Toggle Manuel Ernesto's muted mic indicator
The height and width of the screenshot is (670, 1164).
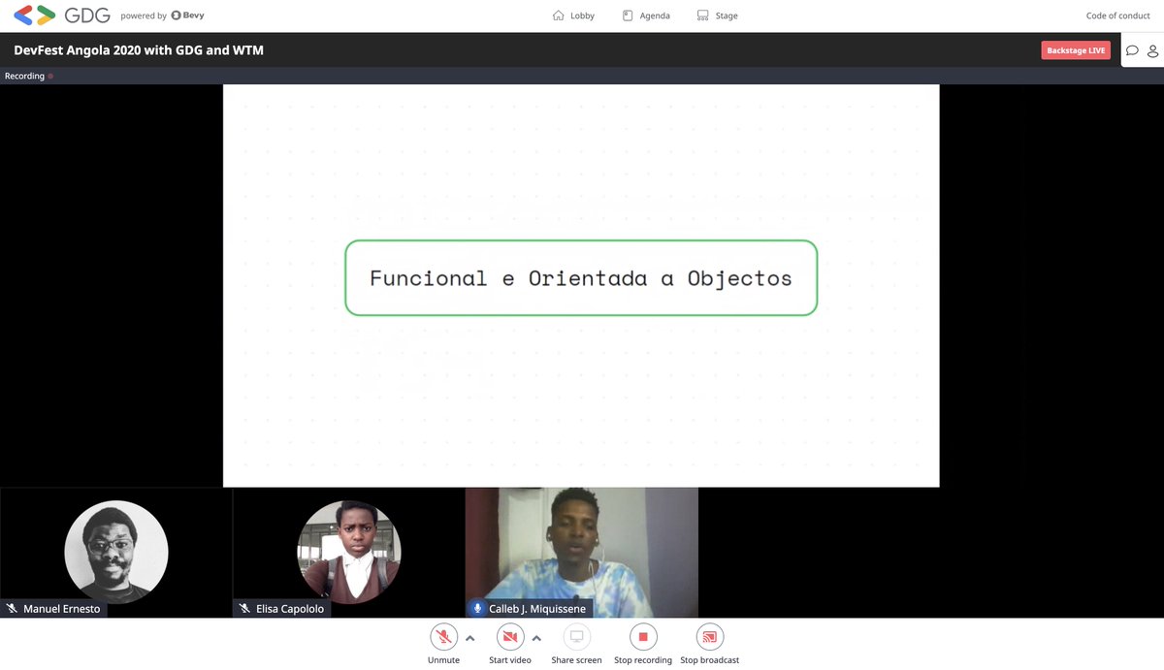click(11, 608)
